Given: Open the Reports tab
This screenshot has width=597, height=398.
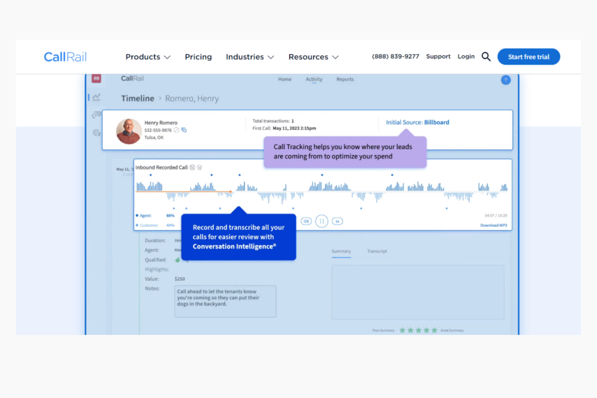Looking at the screenshot, I should [345, 79].
